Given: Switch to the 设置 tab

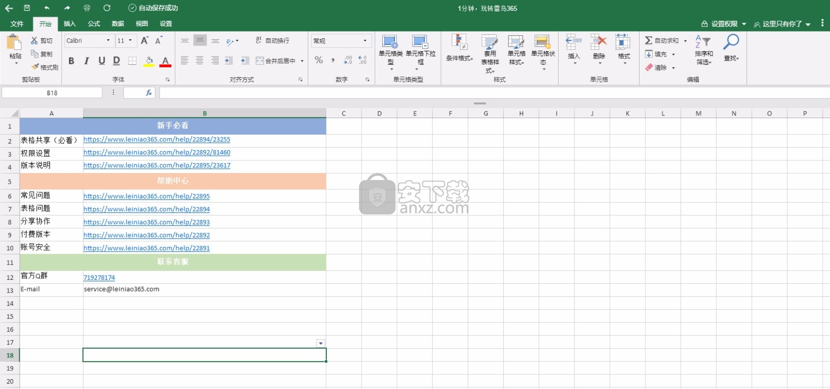Looking at the screenshot, I should pos(166,24).
